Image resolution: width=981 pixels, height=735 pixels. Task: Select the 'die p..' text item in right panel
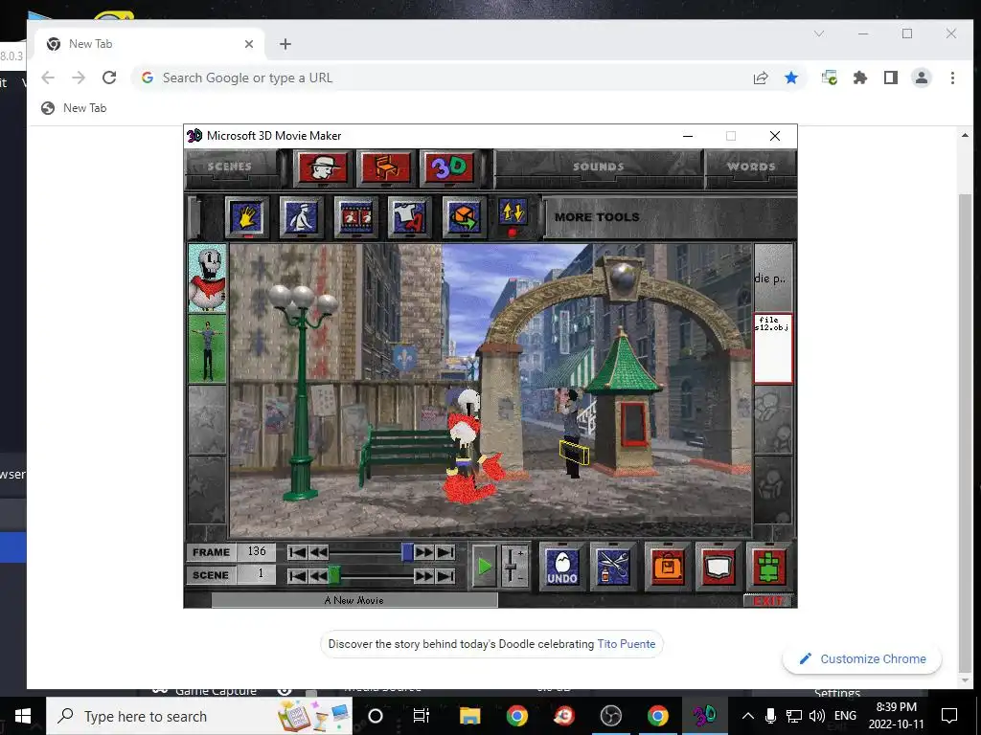point(773,278)
